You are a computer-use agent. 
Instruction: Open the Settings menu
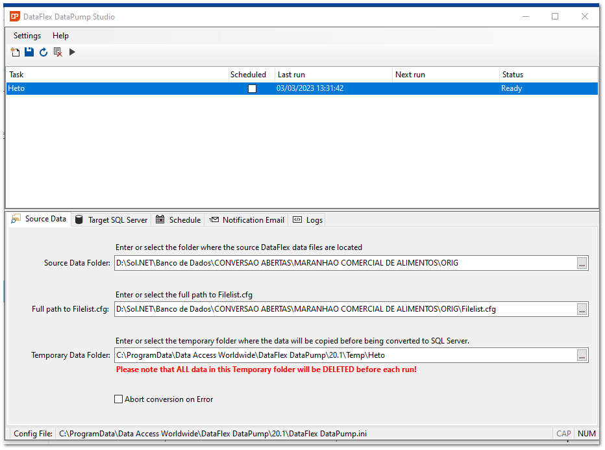click(27, 36)
